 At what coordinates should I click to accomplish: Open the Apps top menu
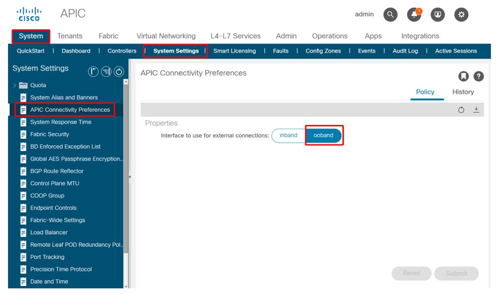coord(373,36)
